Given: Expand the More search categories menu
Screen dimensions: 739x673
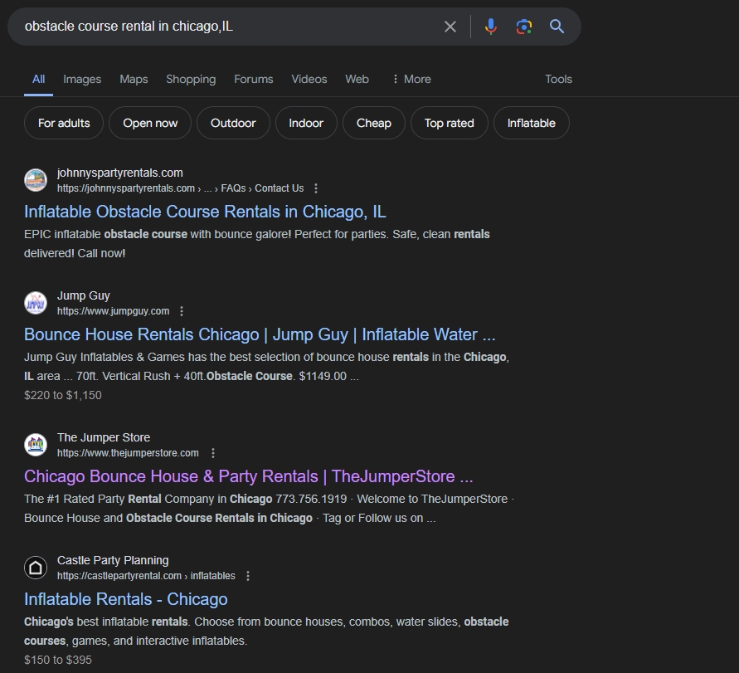Looking at the screenshot, I should pyautogui.click(x=411, y=79).
